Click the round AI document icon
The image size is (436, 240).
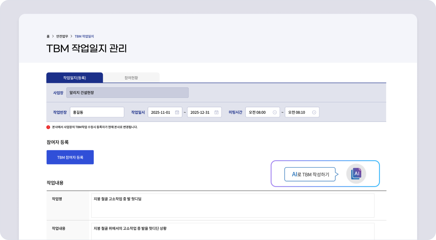coord(356,174)
